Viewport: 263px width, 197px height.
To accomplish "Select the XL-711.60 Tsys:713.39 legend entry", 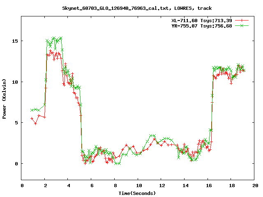I will 202,21.
